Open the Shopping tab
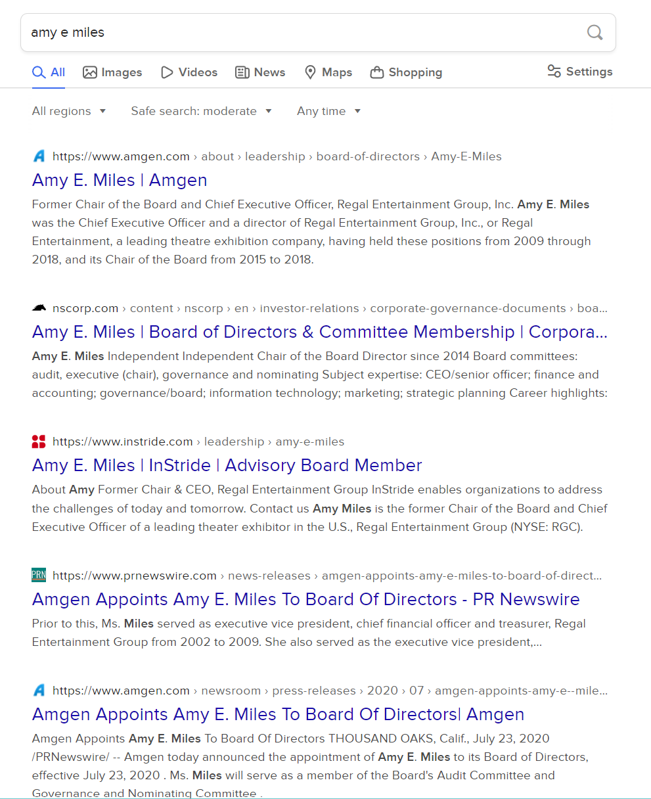 point(406,72)
